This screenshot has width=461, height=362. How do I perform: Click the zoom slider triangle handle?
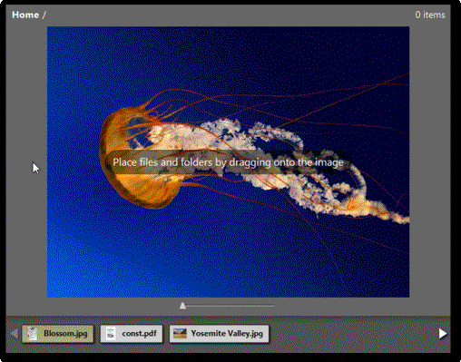click(x=182, y=306)
